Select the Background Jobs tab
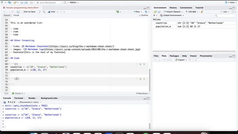238x134 pixels. pos(49,98)
